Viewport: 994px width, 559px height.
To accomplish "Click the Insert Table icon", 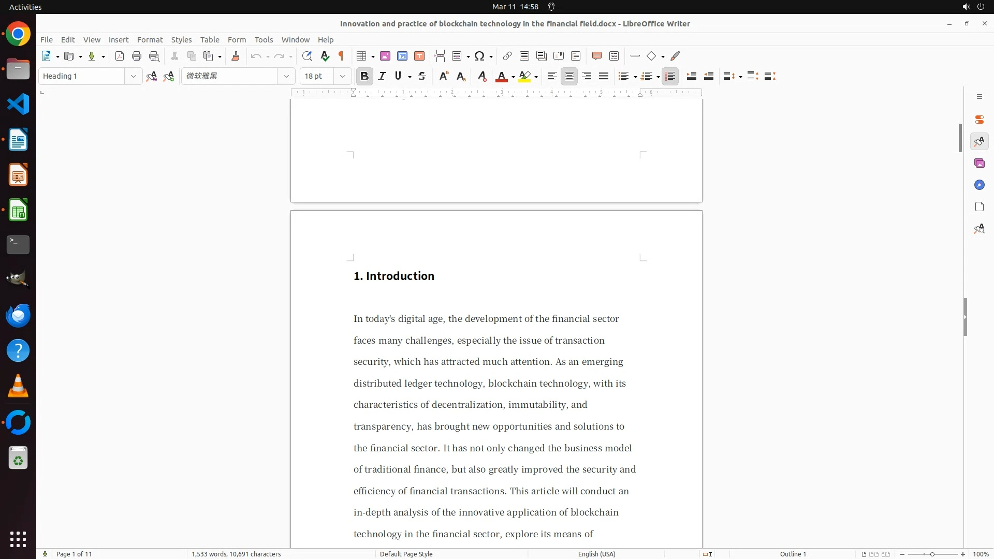I will [x=362, y=56].
